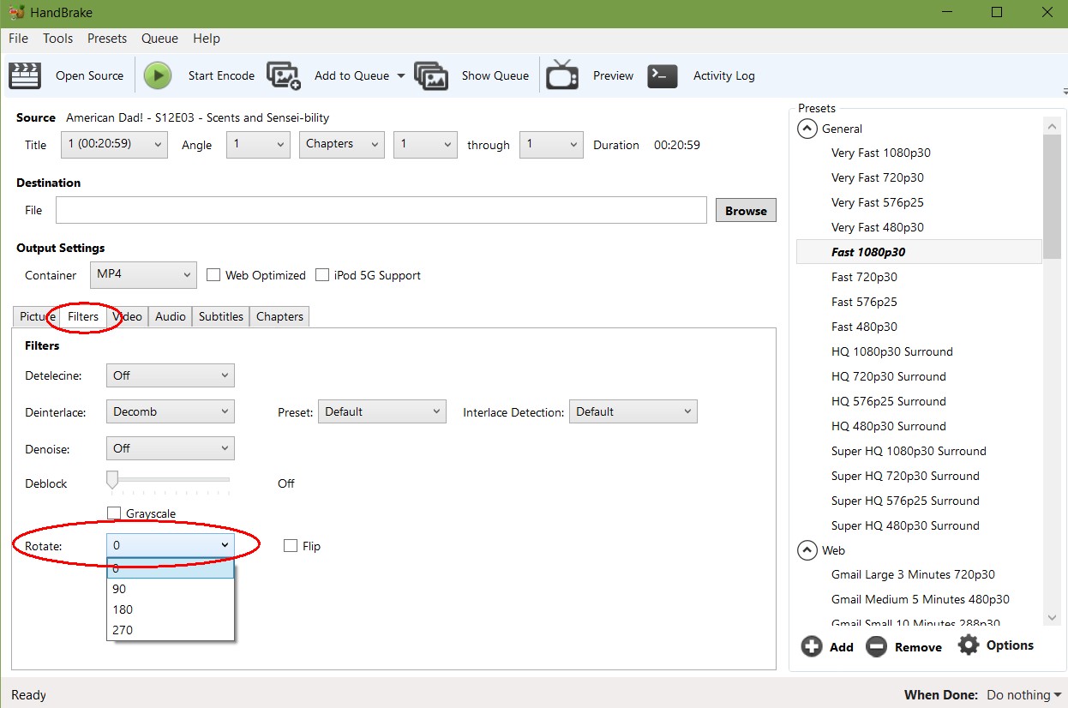
Task: Open the preset Options gear icon
Action: click(969, 645)
